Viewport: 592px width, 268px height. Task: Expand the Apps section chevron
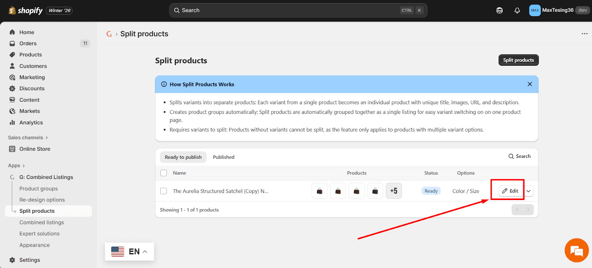click(24, 166)
